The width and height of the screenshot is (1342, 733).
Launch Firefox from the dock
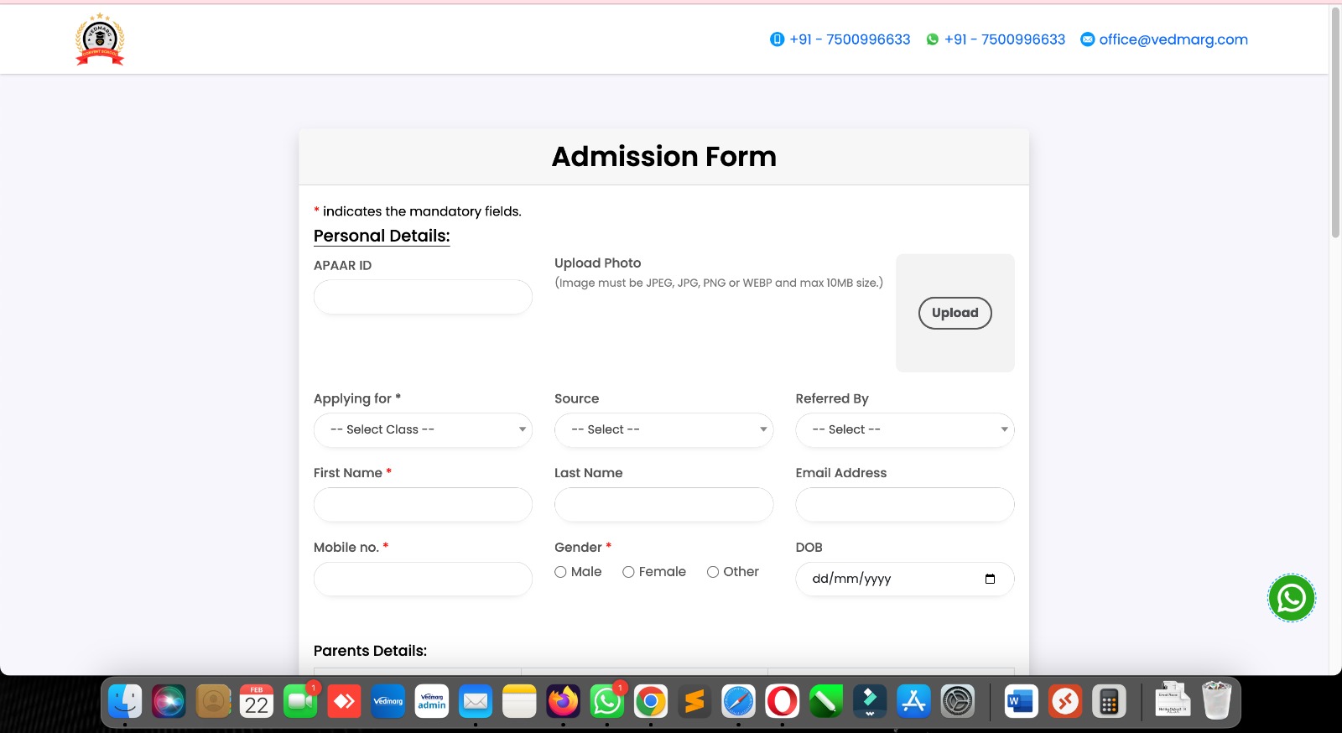pos(563,701)
